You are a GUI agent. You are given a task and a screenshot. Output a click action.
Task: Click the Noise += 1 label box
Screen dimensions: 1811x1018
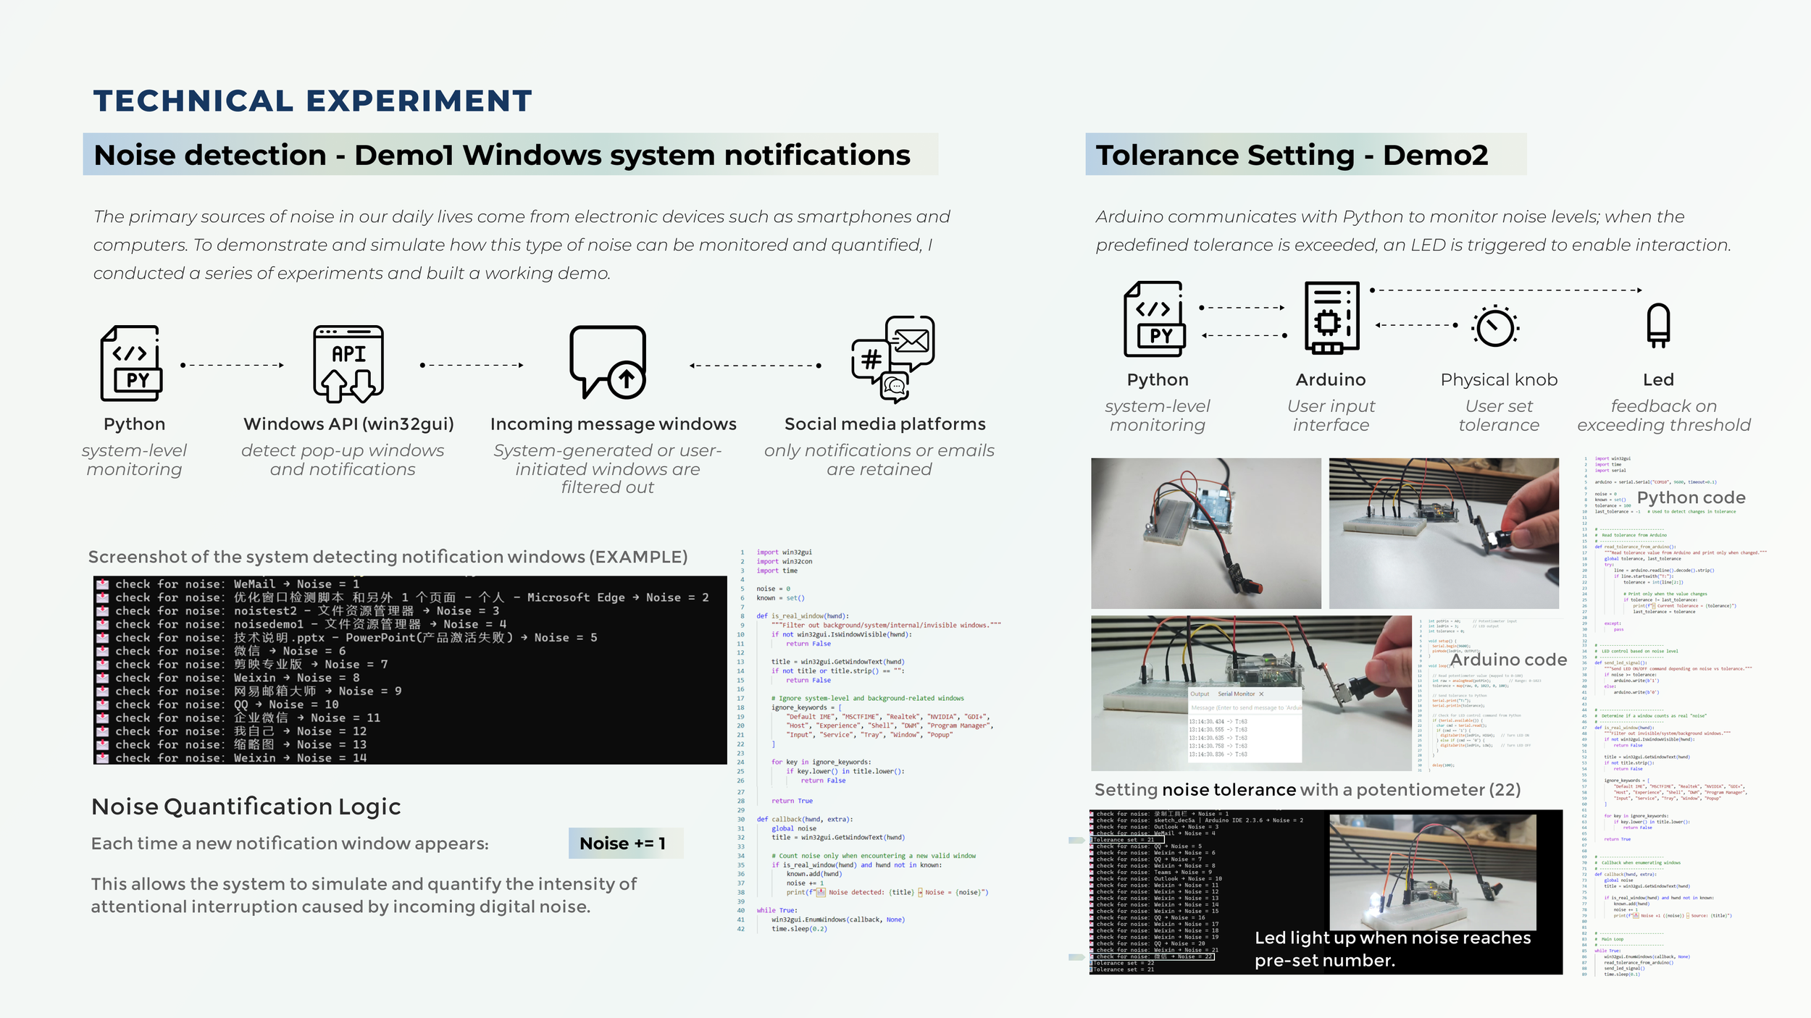click(x=624, y=844)
